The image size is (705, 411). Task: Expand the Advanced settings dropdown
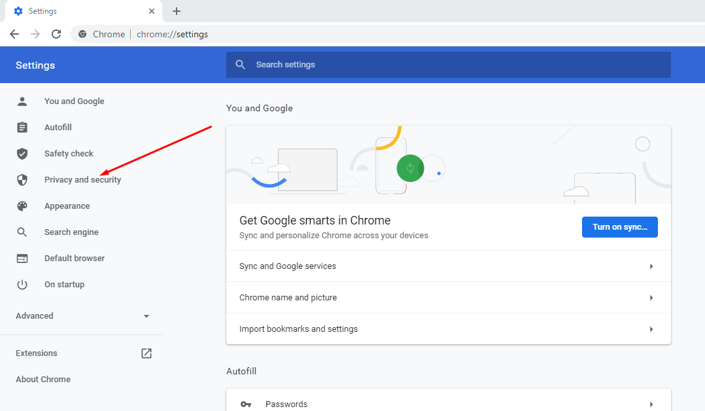click(x=82, y=316)
